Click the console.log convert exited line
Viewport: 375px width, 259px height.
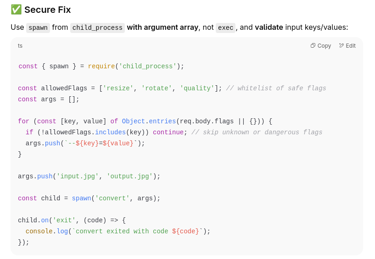coord(118,231)
